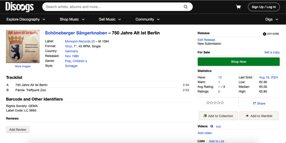Click the Pop genre link
Image resolution: width=286 pixels, height=143 pixels.
pyautogui.click(x=68, y=61)
